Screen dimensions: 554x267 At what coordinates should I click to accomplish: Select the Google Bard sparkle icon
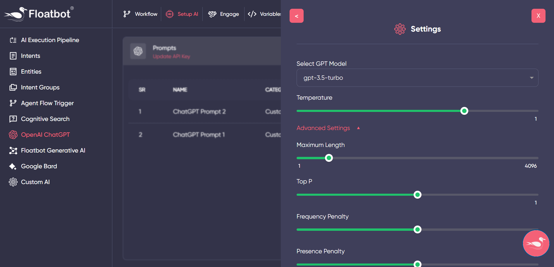[x=13, y=166]
